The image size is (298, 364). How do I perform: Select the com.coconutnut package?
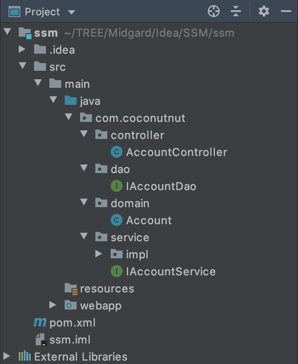(140, 118)
